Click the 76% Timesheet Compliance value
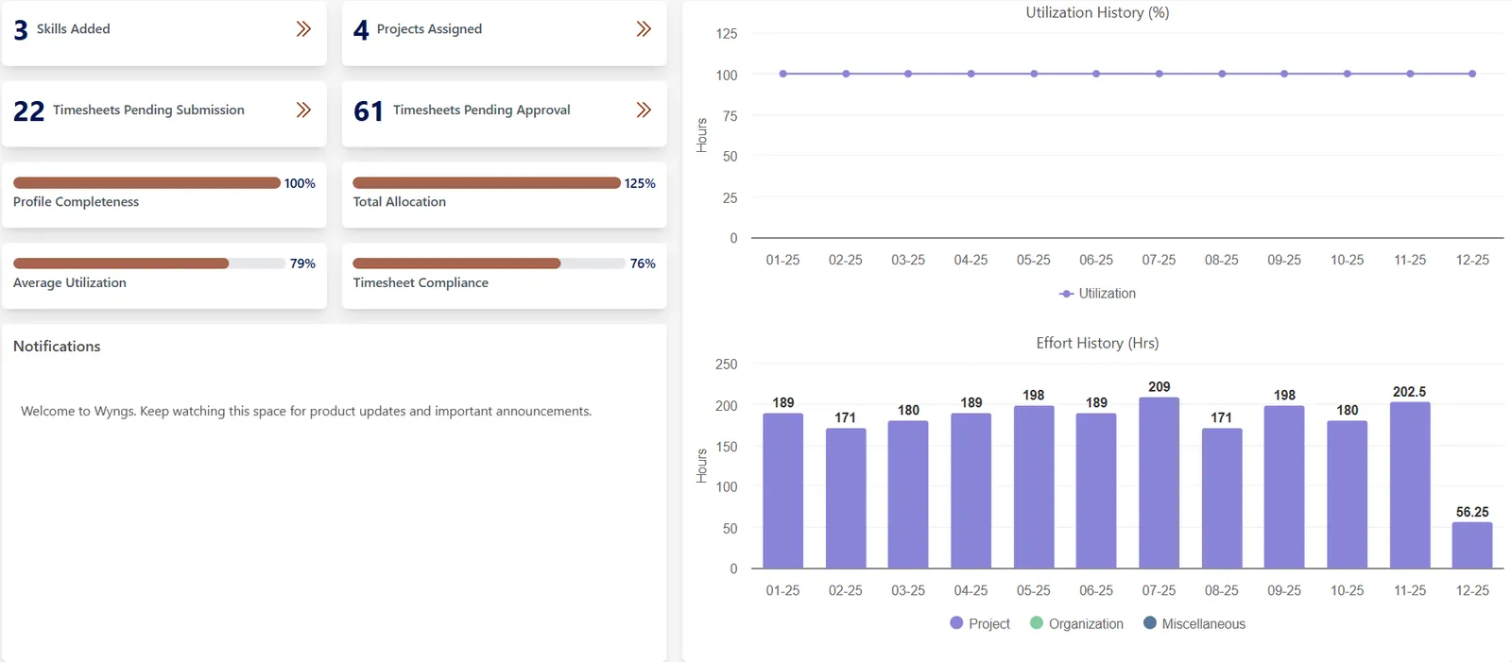Screen dimensions: 1512x662 (x=643, y=263)
